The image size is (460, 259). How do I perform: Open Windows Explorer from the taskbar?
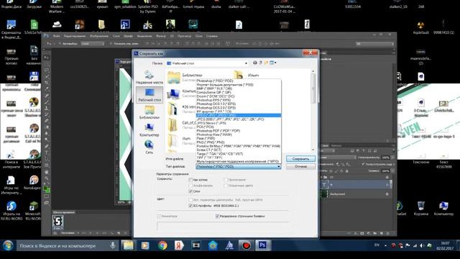pyautogui.click(x=128, y=245)
